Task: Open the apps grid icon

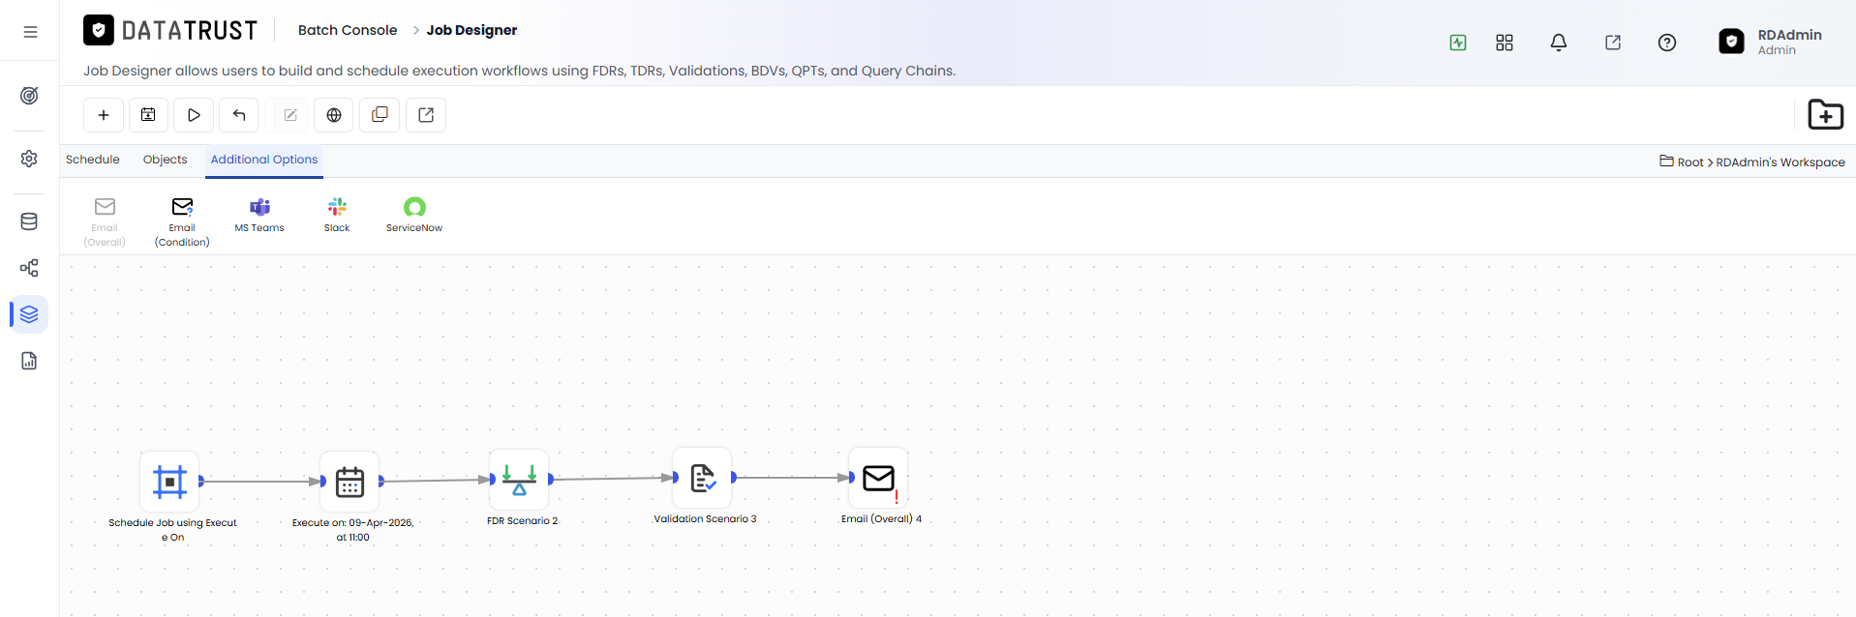Action: pos(1505,43)
